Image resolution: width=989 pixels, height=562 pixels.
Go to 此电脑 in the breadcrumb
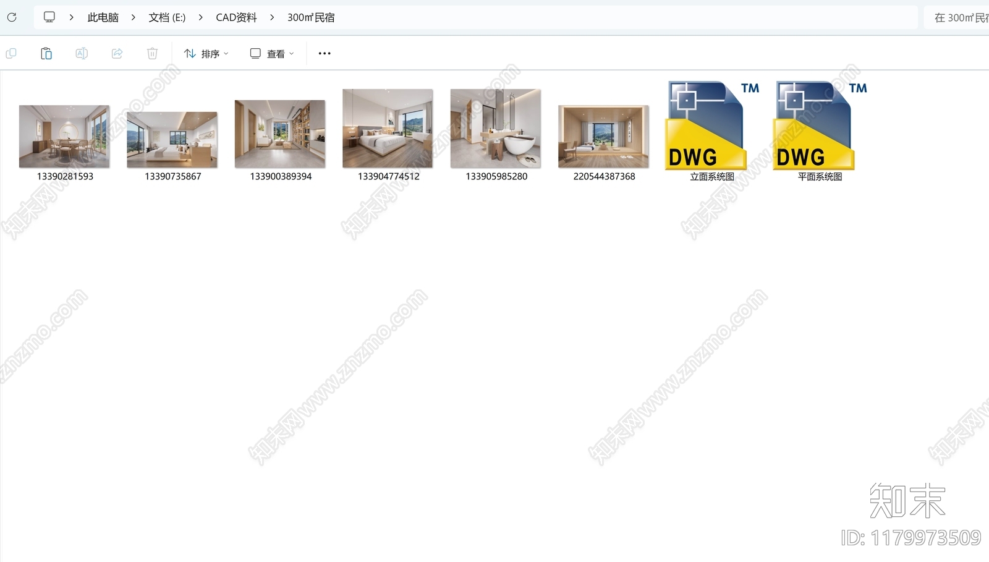click(x=103, y=17)
